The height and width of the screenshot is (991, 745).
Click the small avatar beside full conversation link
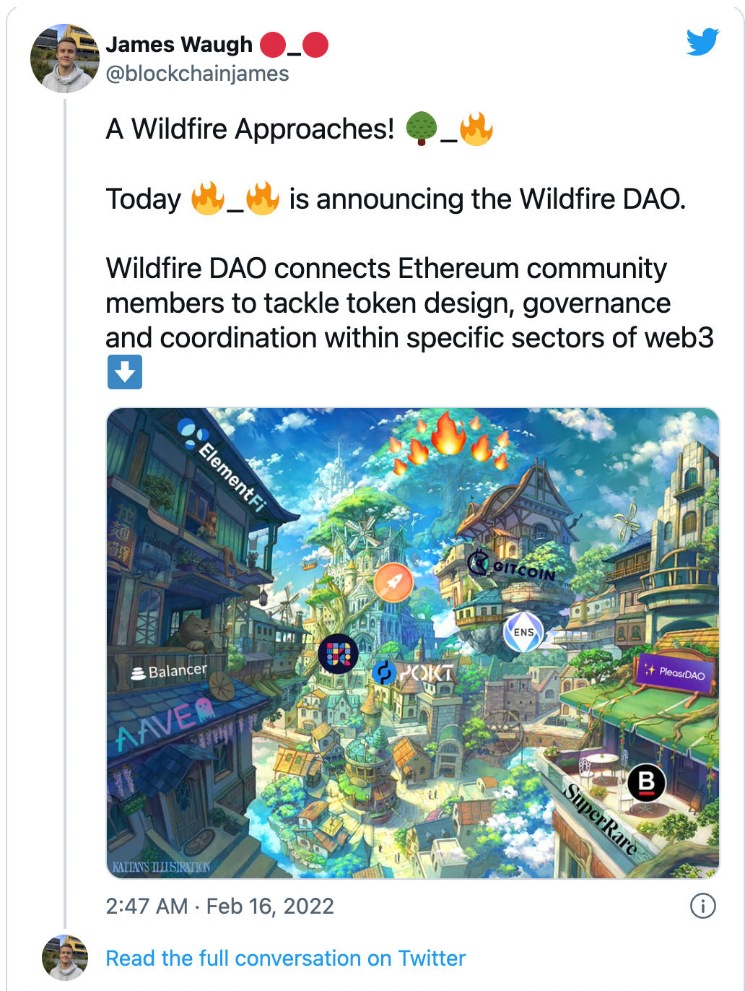pyautogui.click(x=64, y=958)
